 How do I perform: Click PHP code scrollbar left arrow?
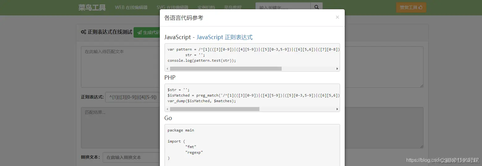(x=167, y=109)
